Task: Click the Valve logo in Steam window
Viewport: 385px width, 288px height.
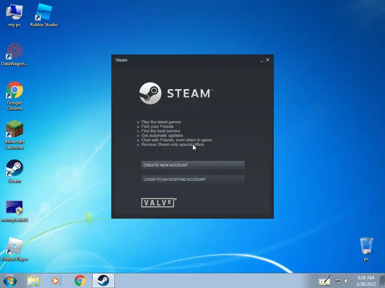Action: 159,202
